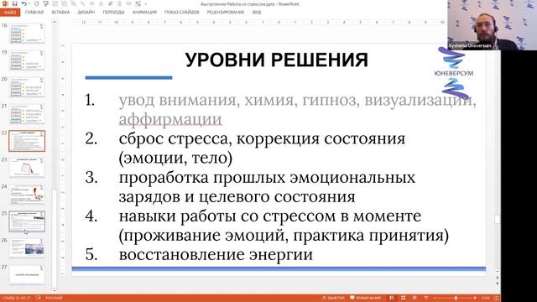Switch to Normal view icon in status bar
Viewport: 537px width, 302px height.
[x=392, y=298]
